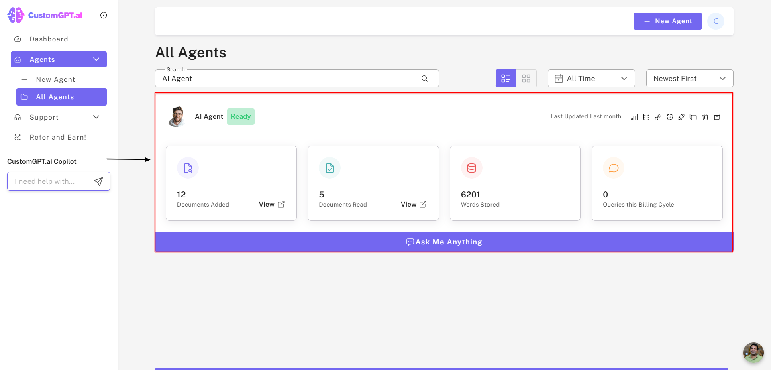Click the New Agent button in header

(668, 21)
